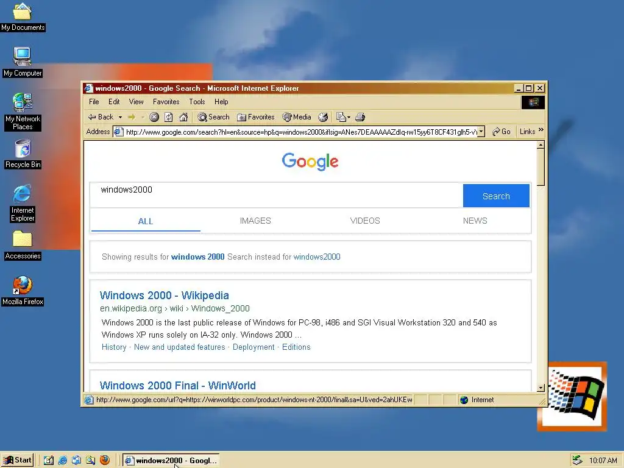This screenshot has height=468, width=624.
Task: Go to Home page using house icon
Action: [183, 117]
